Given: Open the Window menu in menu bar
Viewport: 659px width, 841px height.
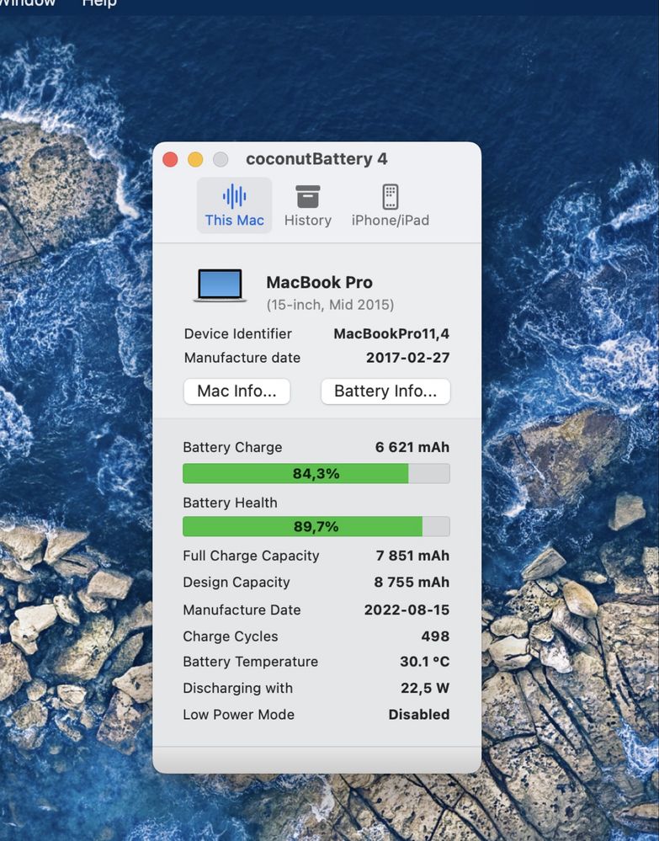Looking at the screenshot, I should pyautogui.click(x=27, y=3).
